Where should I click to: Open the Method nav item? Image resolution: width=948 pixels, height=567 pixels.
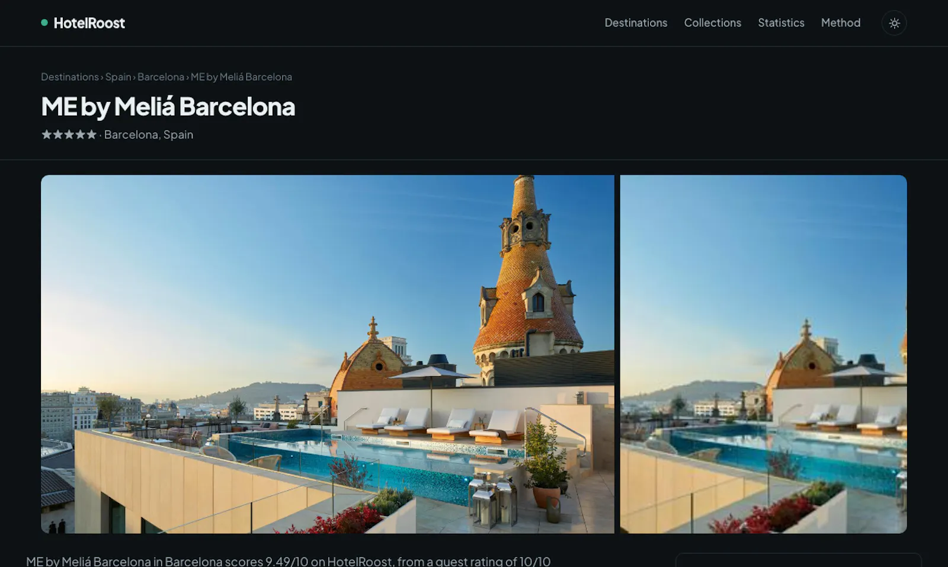pos(840,23)
